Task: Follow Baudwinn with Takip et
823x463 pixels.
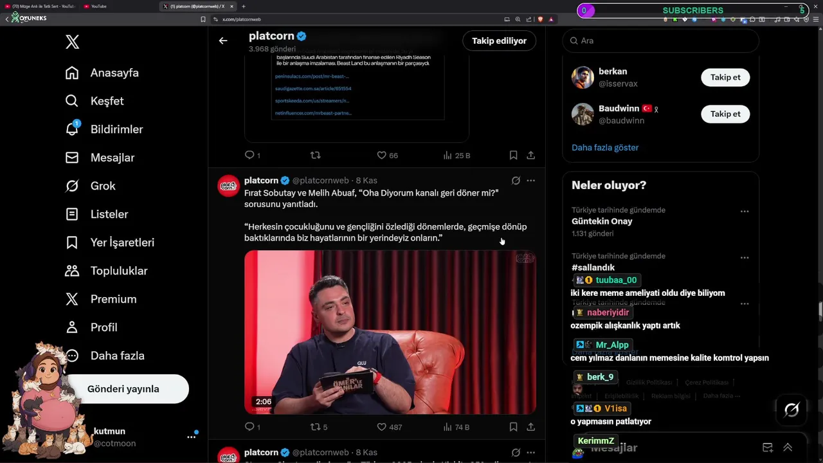Action: coord(725,114)
